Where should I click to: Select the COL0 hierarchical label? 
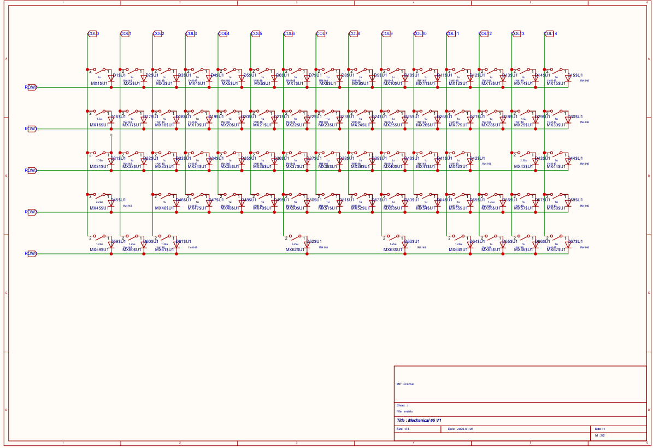(93, 34)
